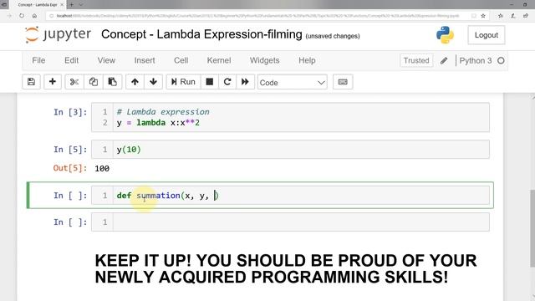Open the View menu
Viewport: 535px width, 301px height.
tap(106, 60)
